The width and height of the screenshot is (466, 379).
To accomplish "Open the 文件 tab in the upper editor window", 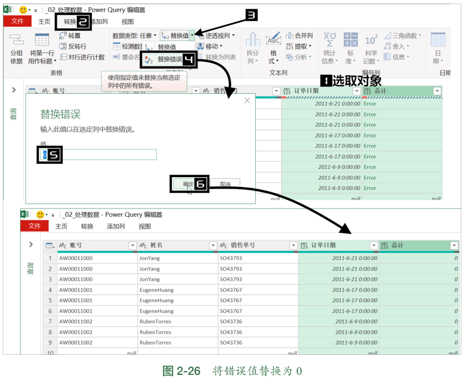I will (x=17, y=21).
